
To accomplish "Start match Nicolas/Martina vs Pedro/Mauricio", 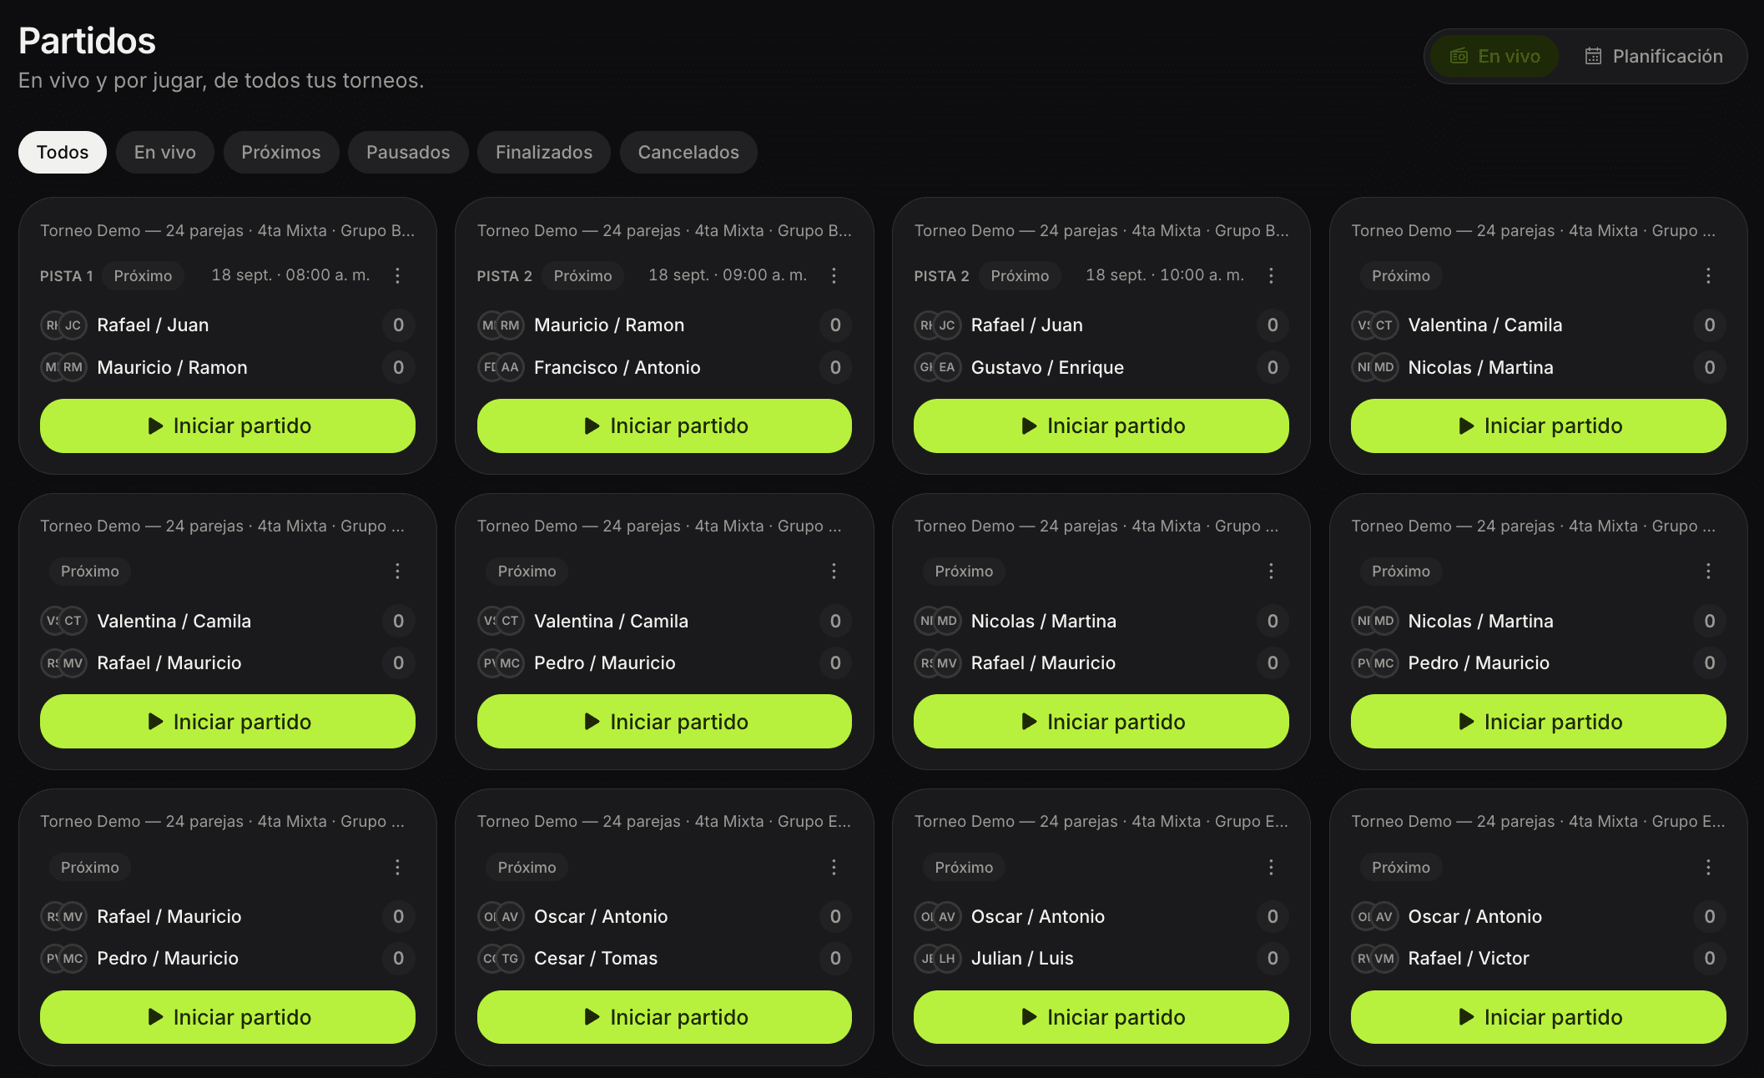I will pyautogui.click(x=1539, y=722).
